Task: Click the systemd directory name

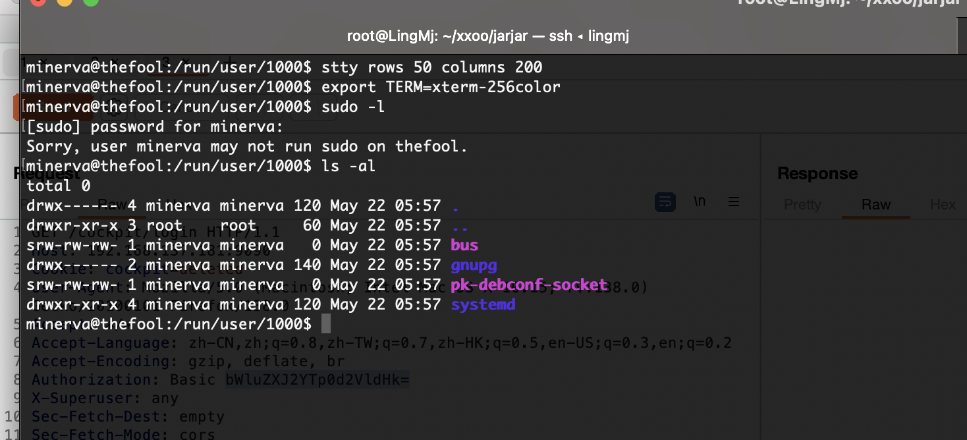Action: pos(483,304)
